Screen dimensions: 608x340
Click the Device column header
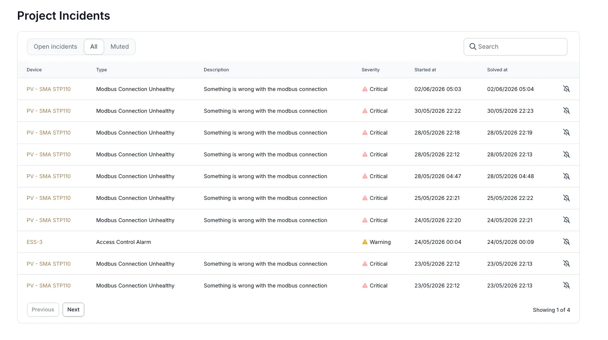click(x=34, y=70)
